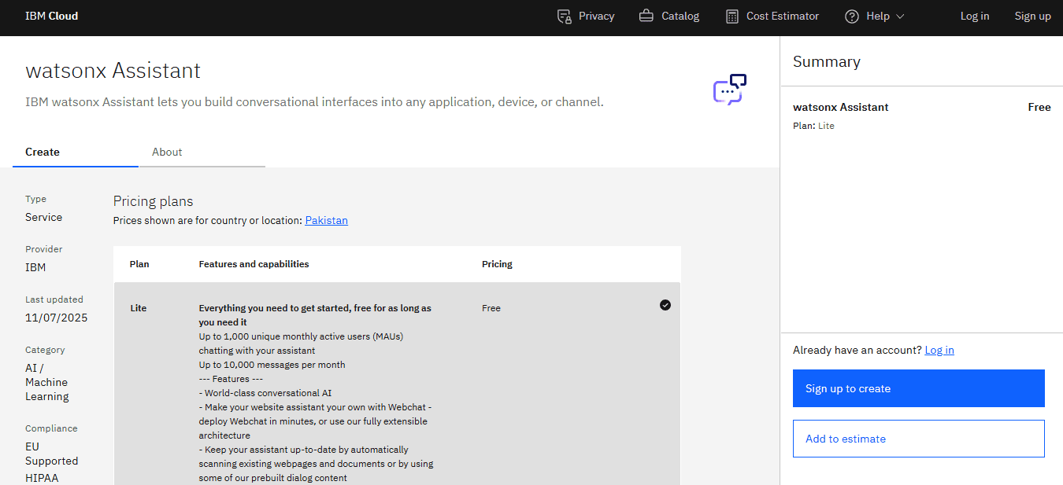1063x485 pixels.
Task: Click the Pricing plans heading
Action: click(x=153, y=201)
